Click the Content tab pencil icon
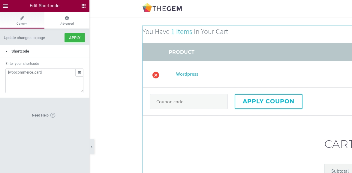The image size is (352, 173). click(22, 18)
